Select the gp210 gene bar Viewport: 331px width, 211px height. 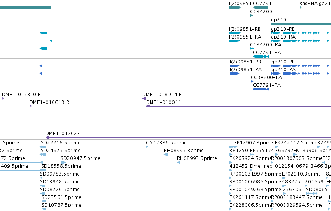coord(301,24)
